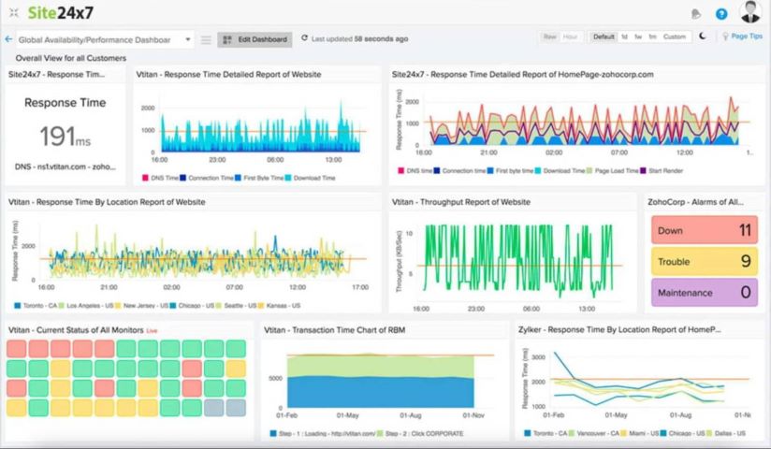Toggle Kansas - US location legend
This screenshot has height=449, width=771.
279,306
